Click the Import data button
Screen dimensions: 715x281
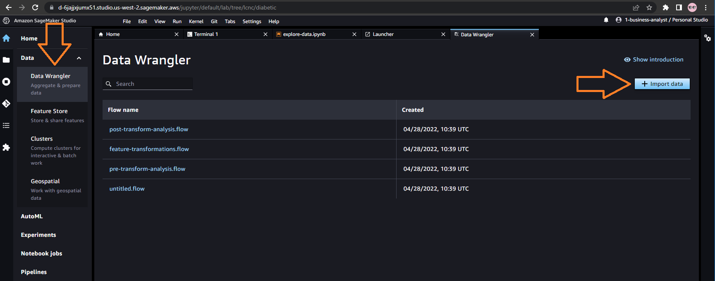(x=662, y=84)
